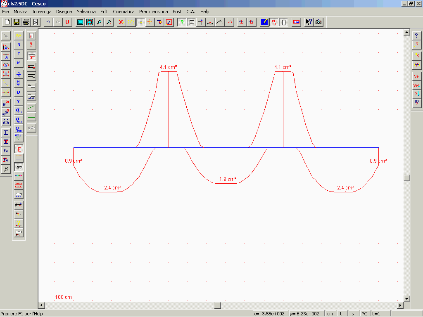Viewport: 423px width, 317px height.
Task: Open the Cinematica menu
Action: coord(124,12)
